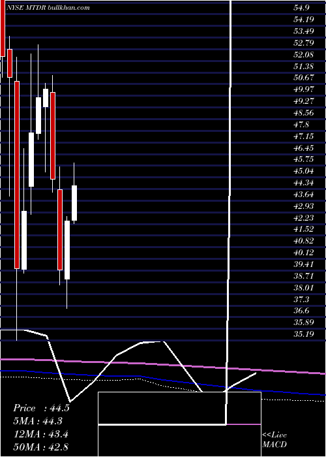
Task: Click the 49.27 price axis label
Action: (x=304, y=101)
